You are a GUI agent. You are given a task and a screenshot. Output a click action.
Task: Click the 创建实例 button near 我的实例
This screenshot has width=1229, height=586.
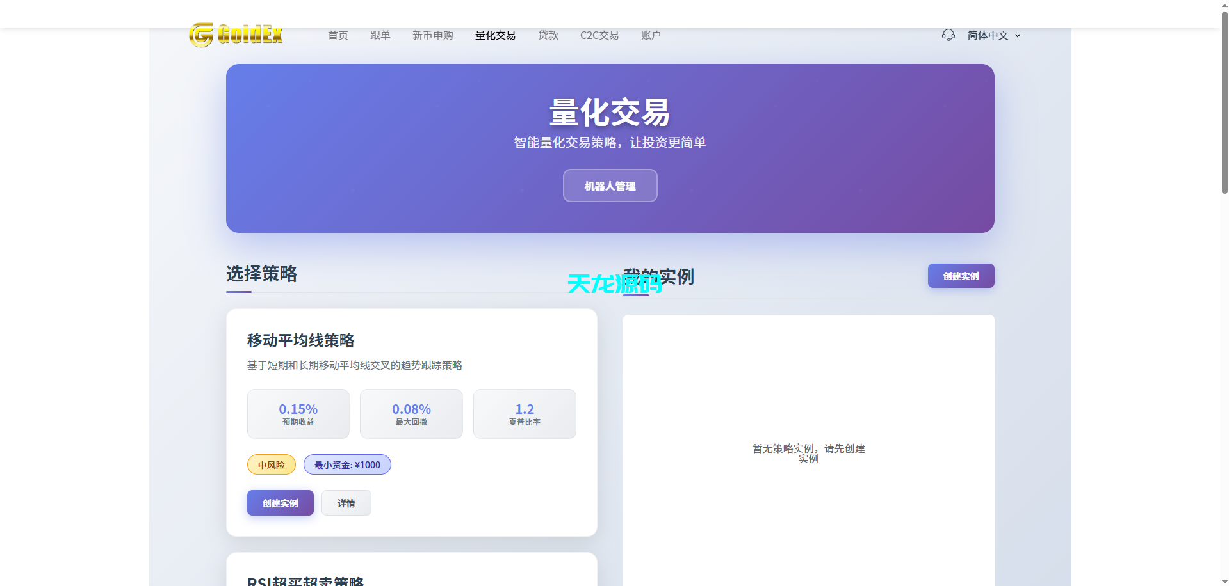tap(960, 276)
